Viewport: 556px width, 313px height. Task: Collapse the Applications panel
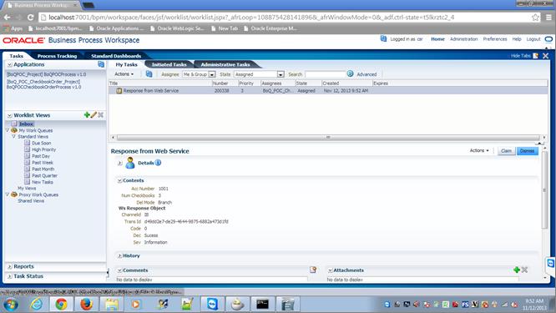[x=9, y=64]
